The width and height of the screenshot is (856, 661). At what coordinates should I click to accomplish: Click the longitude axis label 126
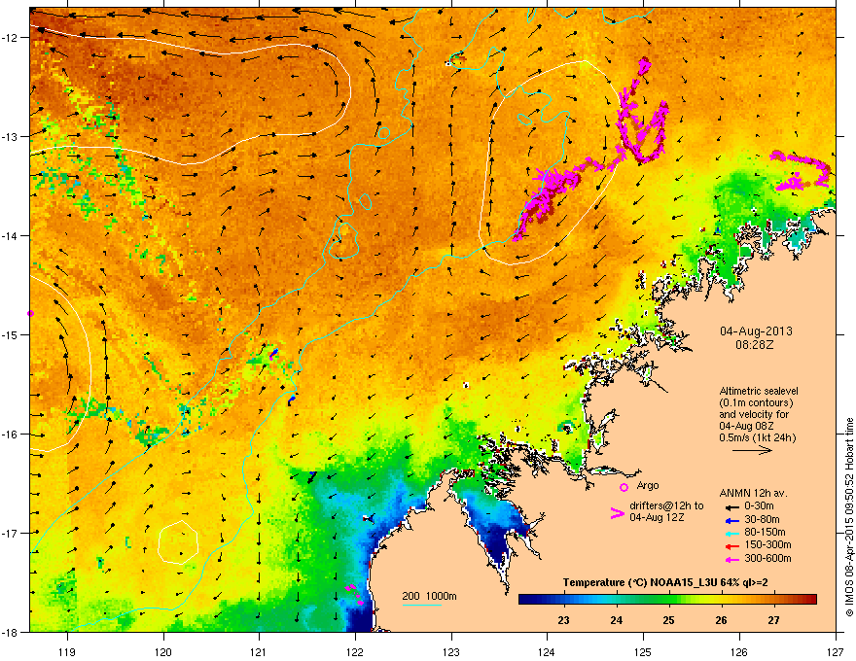(x=739, y=651)
